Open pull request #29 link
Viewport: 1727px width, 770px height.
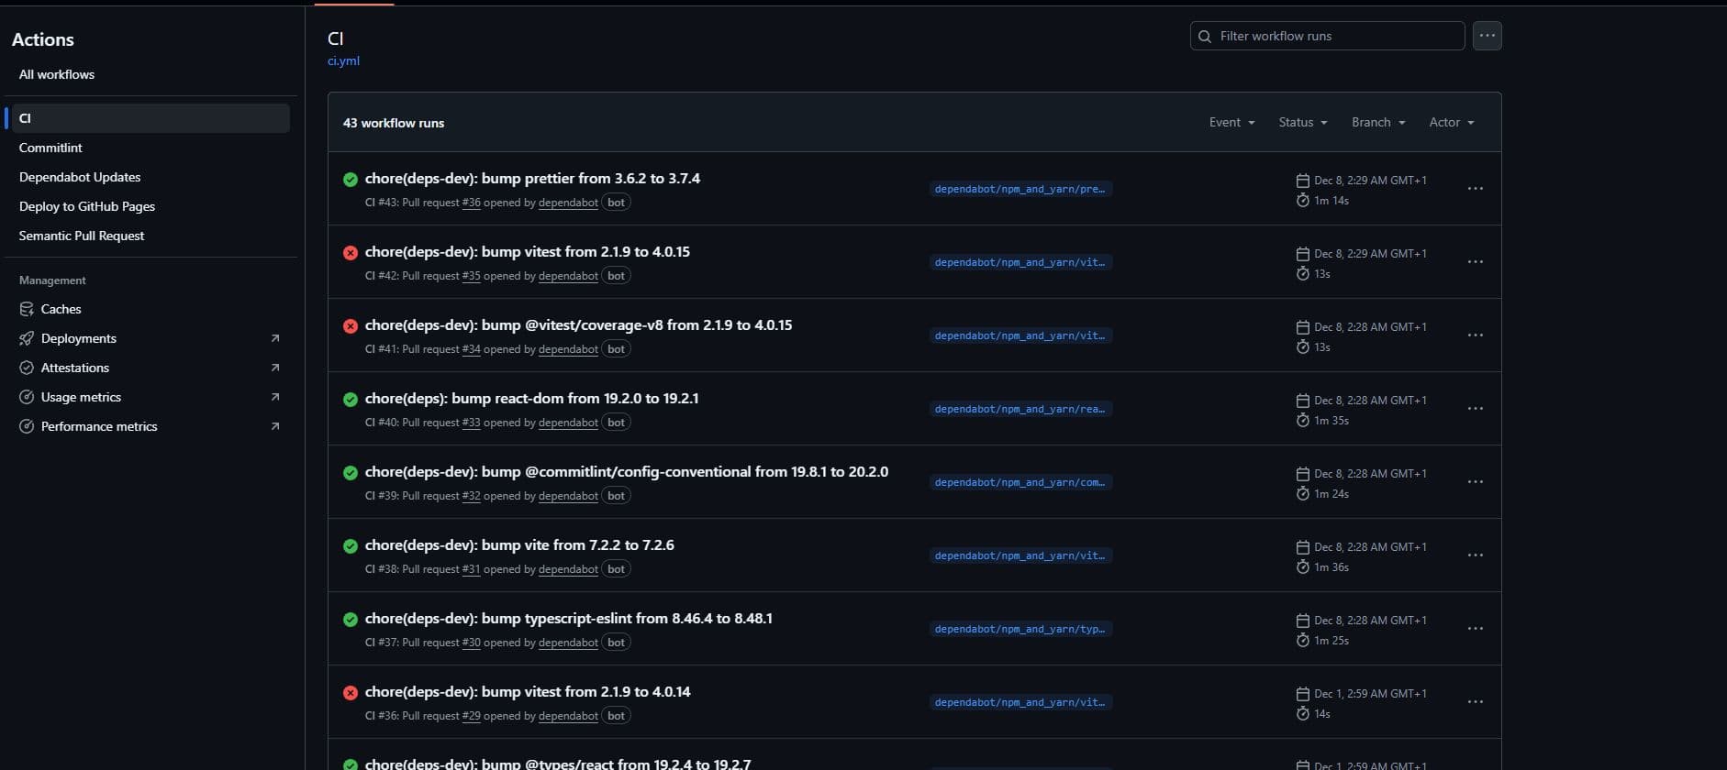471,716
